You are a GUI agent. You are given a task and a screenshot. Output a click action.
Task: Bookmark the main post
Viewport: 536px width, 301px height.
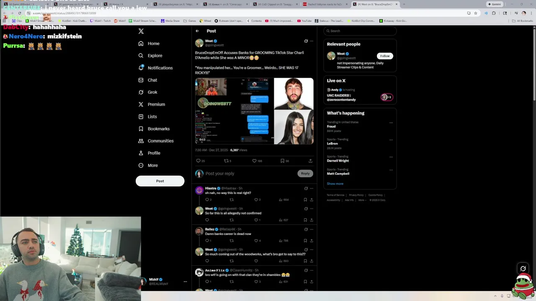coord(282,161)
